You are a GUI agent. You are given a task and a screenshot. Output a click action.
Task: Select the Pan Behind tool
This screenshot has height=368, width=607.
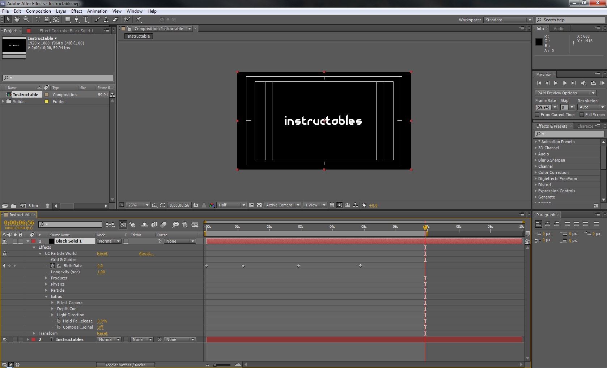(56, 20)
